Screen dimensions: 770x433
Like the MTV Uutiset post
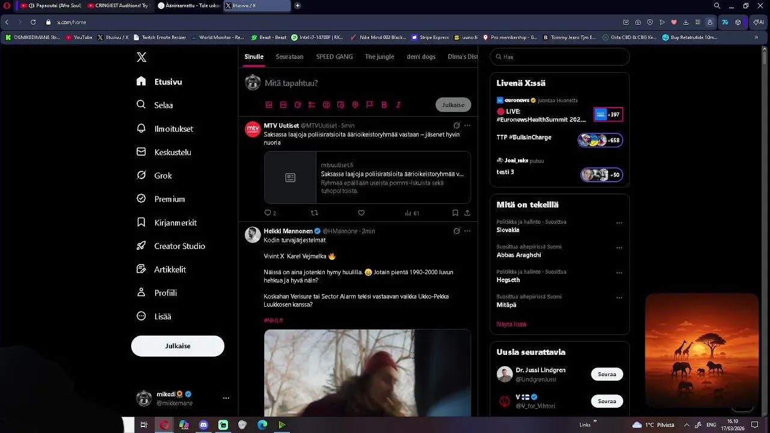361,213
